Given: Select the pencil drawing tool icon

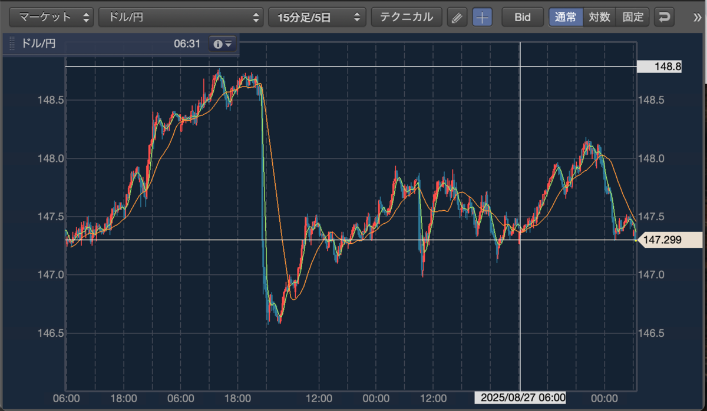Looking at the screenshot, I should coord(457,17).
